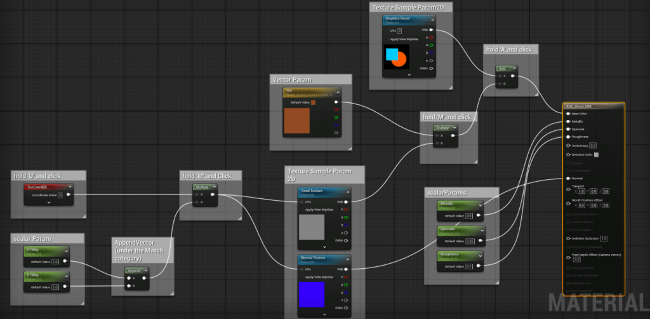Click the Normal input pin on XRE_Wood_MM

click(567, 179)
